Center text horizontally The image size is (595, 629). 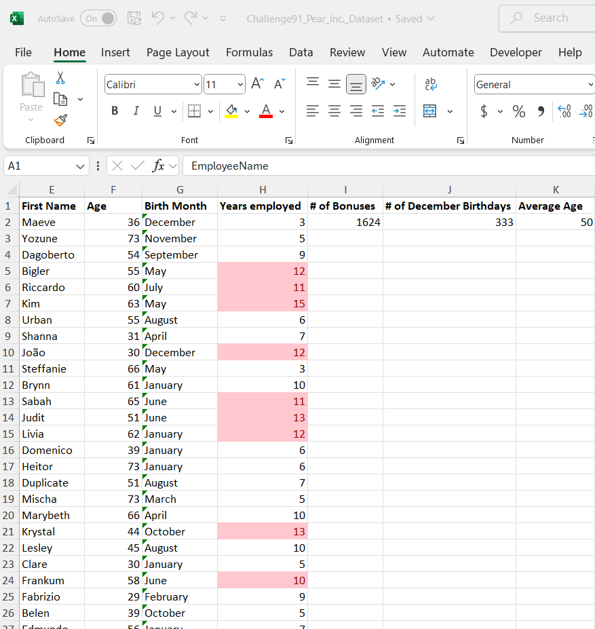pyautogui.click(x=334, y=111)
